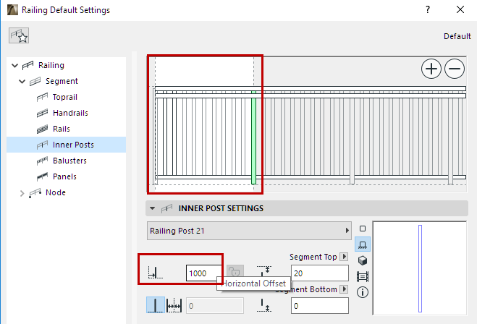477x324 pixels.
Task: Collapse the Railing tree node
Action: 14,65
